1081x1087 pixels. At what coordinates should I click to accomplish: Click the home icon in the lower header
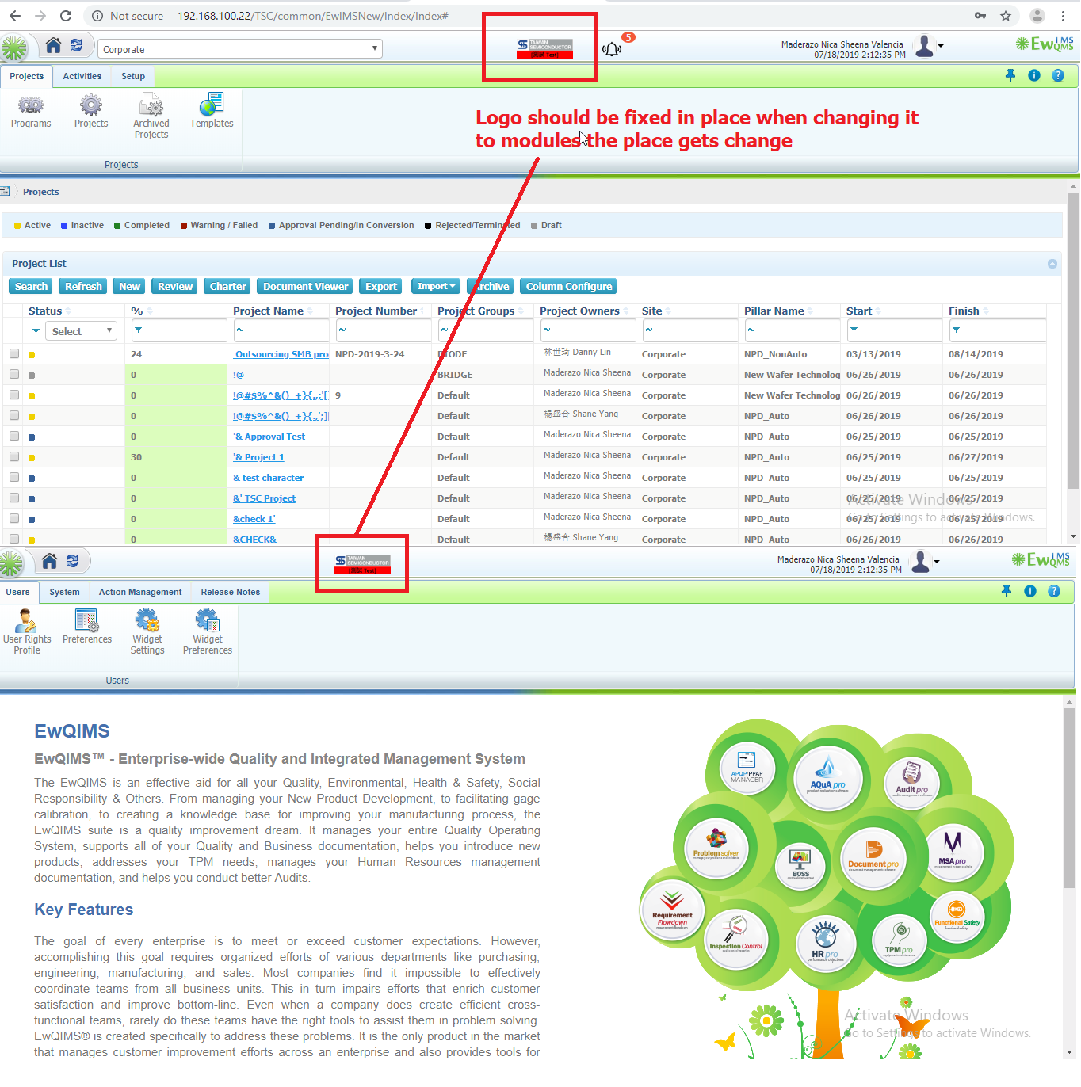coord(49,561)
